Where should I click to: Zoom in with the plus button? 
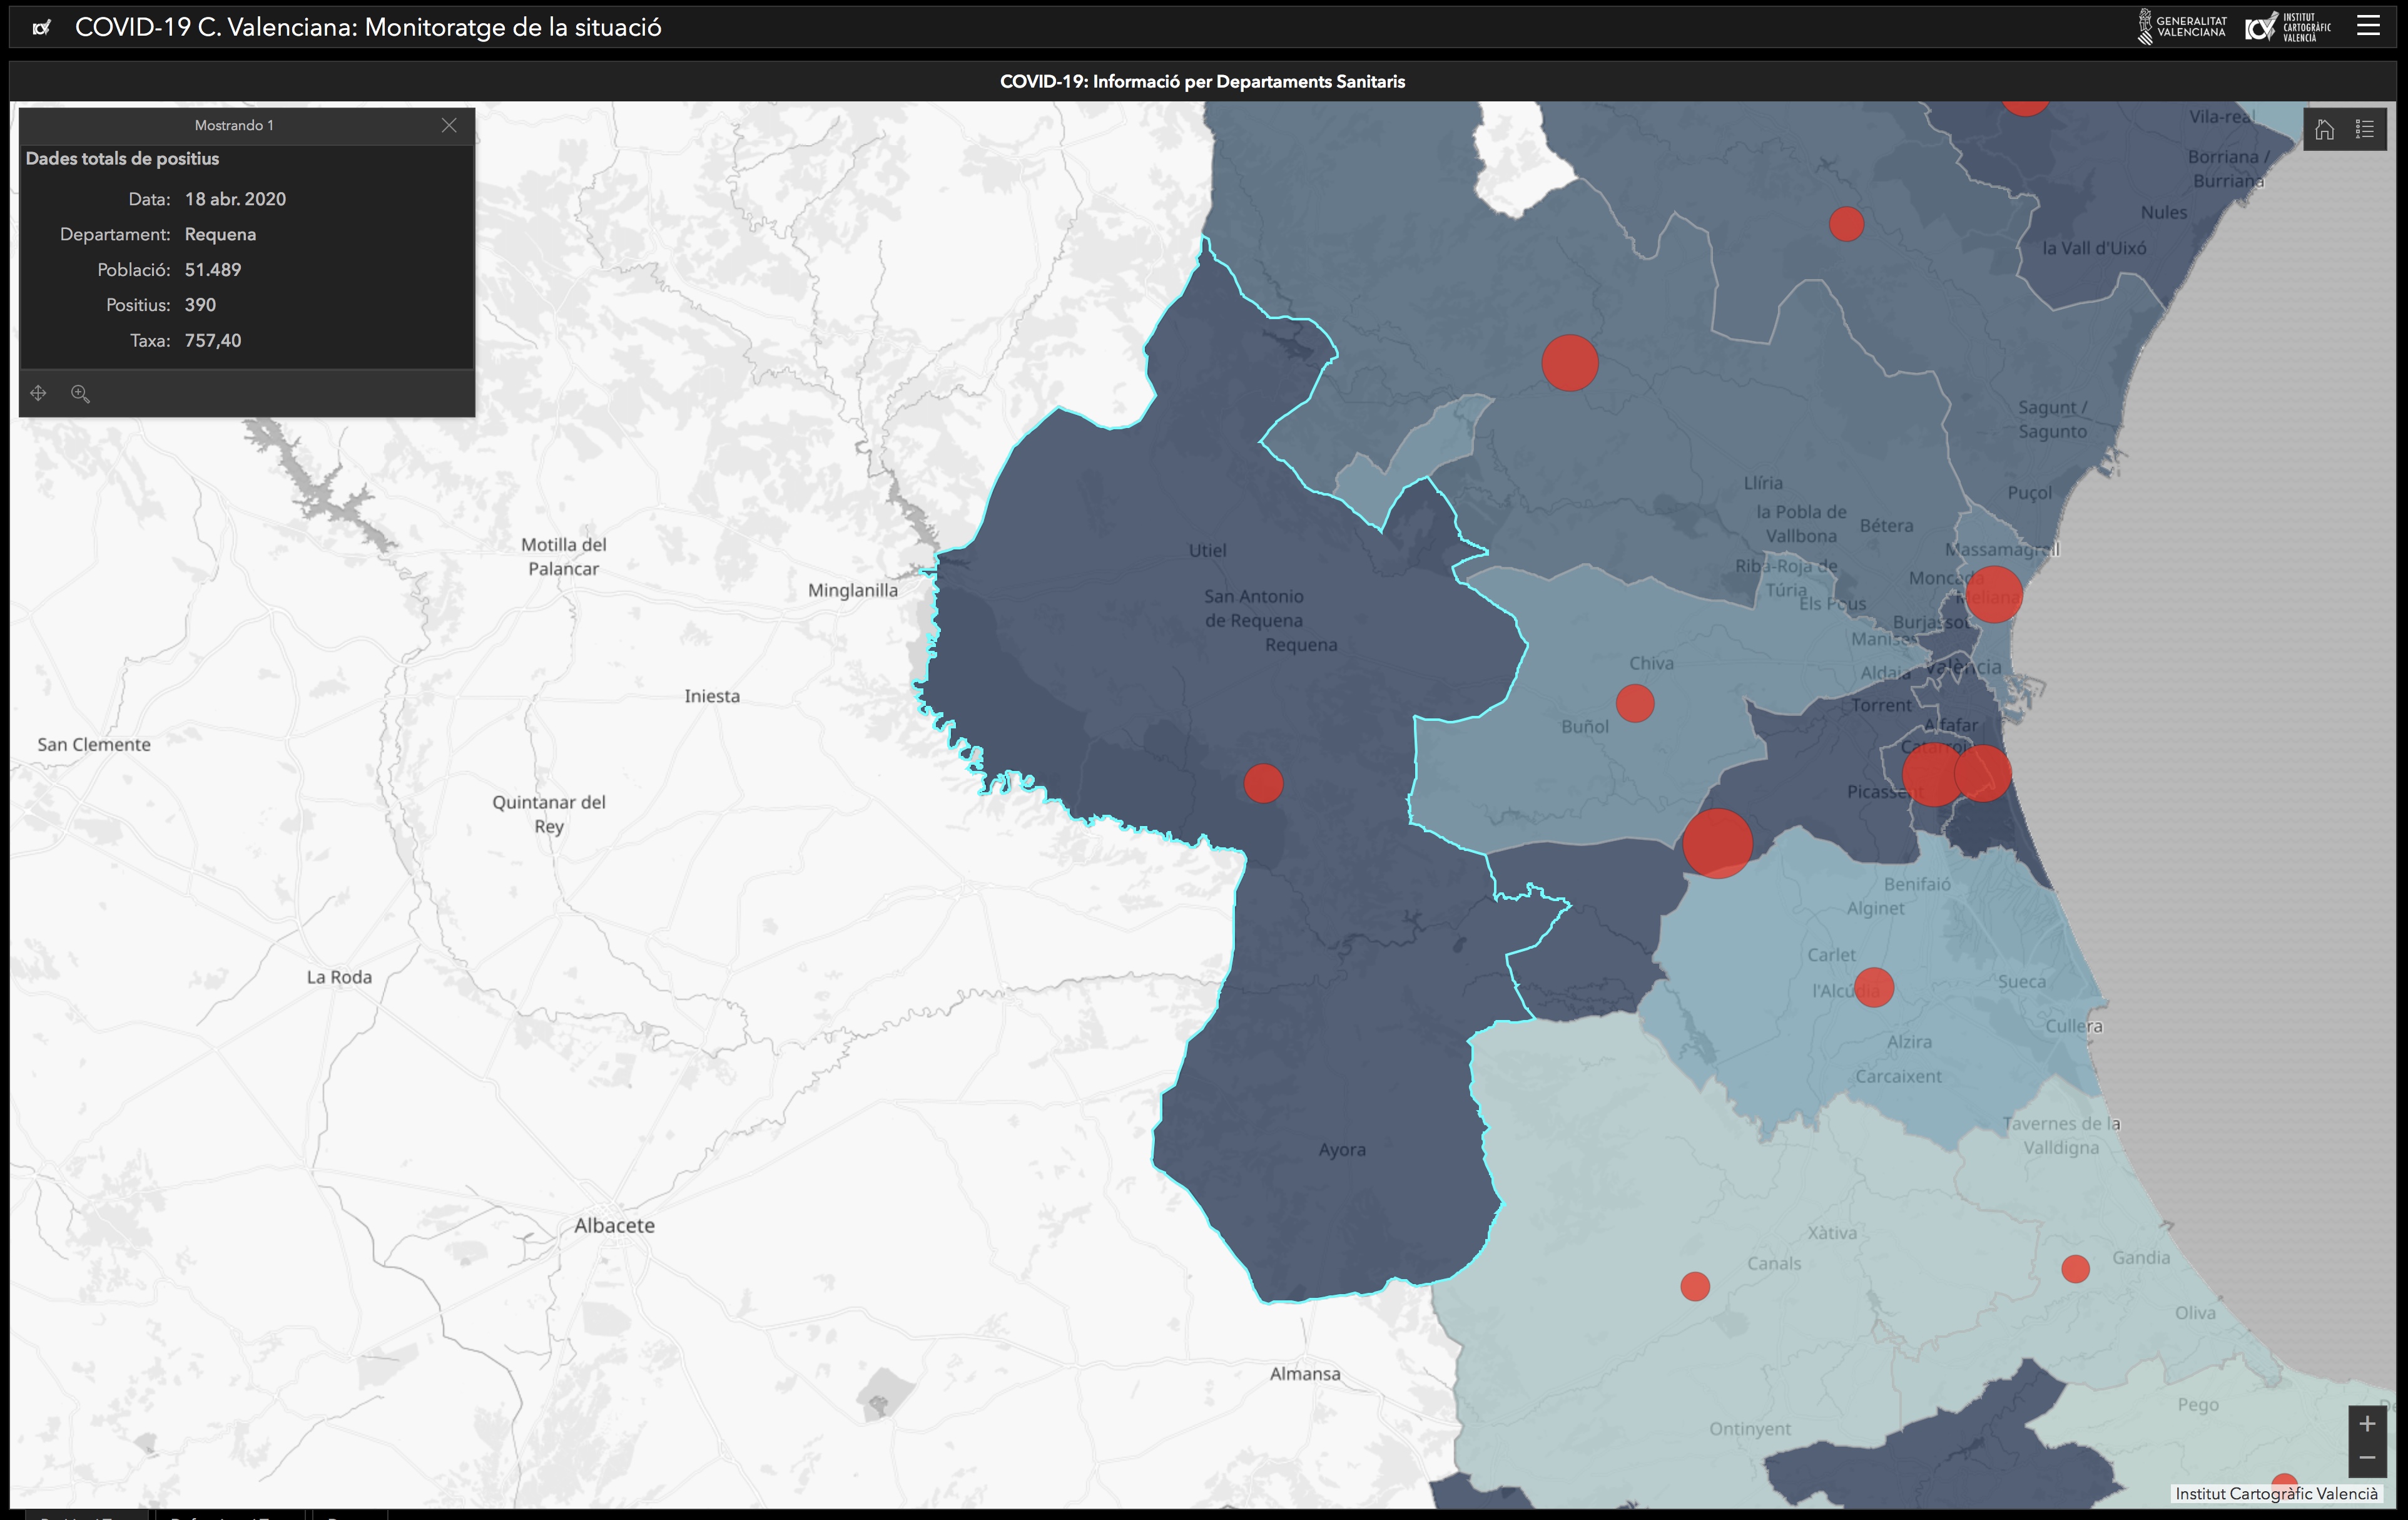(x=2367, y=1423)
